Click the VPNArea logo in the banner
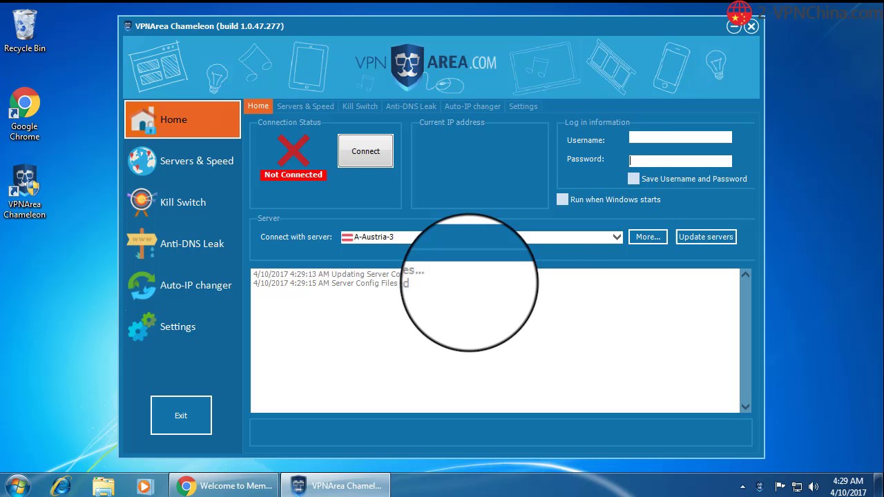 pos(425,67)
